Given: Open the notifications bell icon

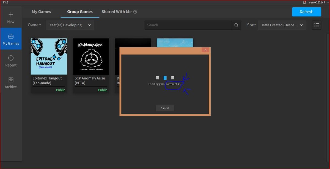Looking at the screenshot, I should (x=304, y=2).
